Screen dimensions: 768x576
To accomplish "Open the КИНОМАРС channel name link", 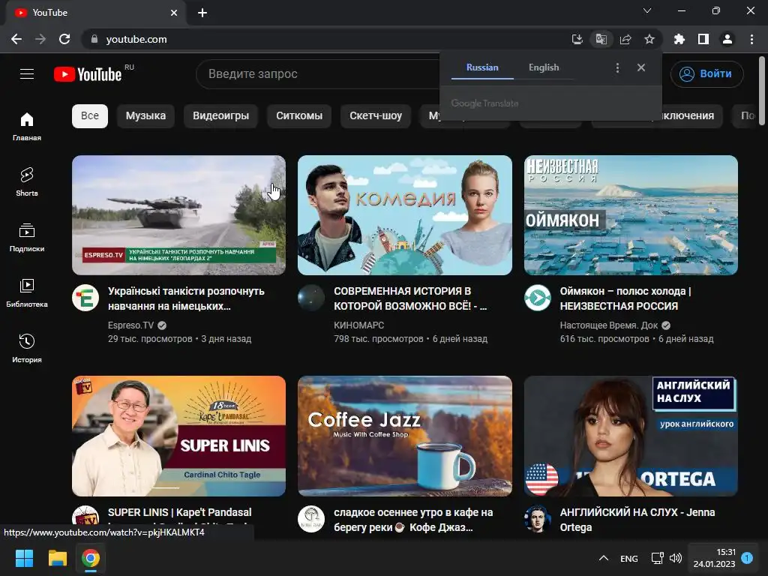I will (359, 325).
